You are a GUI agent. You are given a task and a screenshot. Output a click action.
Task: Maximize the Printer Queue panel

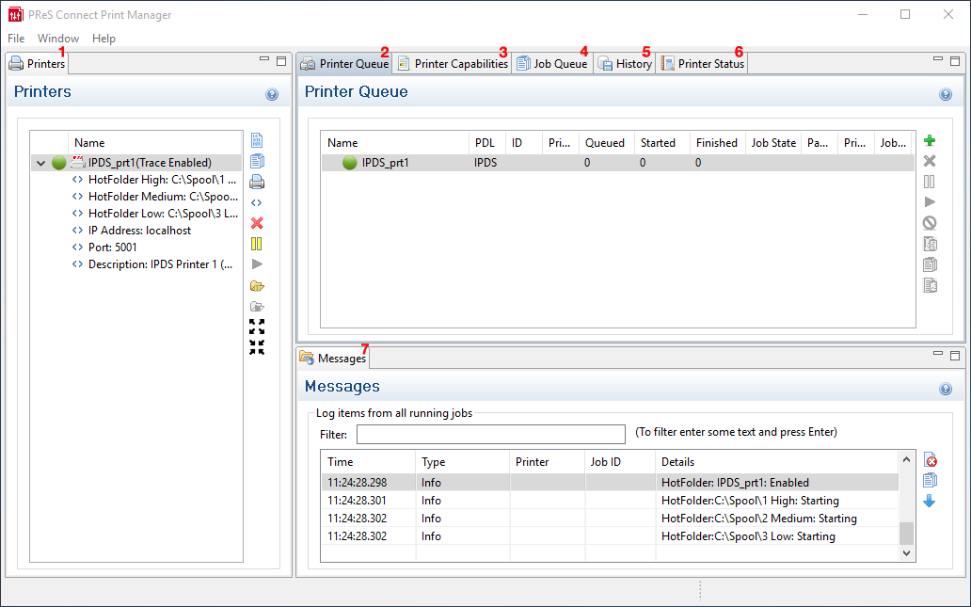[x=955, y=60]
